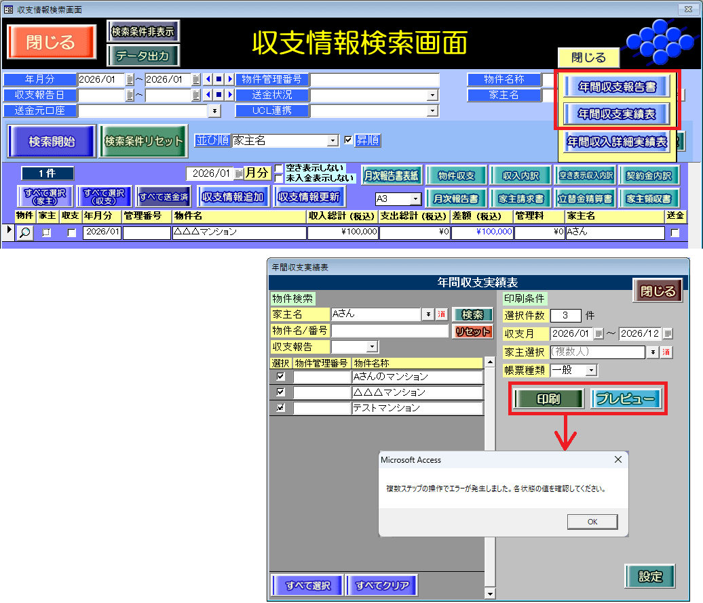Click the red 消 clear icon next to 家主選択
Viewport: 703px width, 603px height.
tap(666, 352)
